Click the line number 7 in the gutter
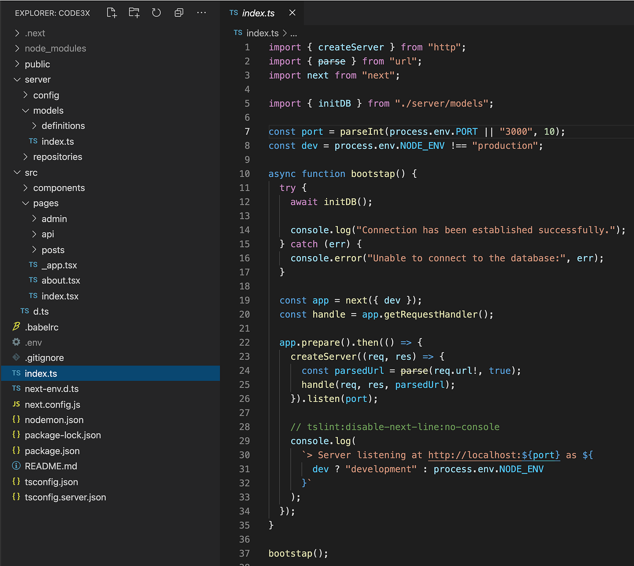This screenshot has width=634, height=566. coord(247,131)
